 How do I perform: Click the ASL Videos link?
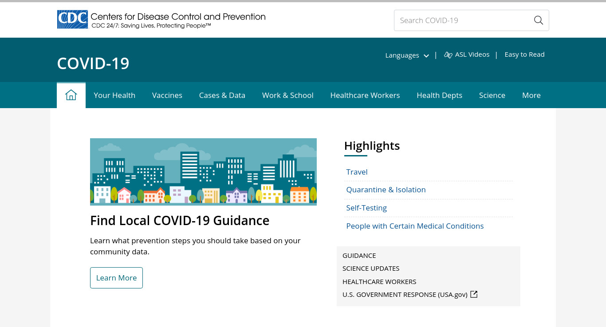click(x=472, y=54)
